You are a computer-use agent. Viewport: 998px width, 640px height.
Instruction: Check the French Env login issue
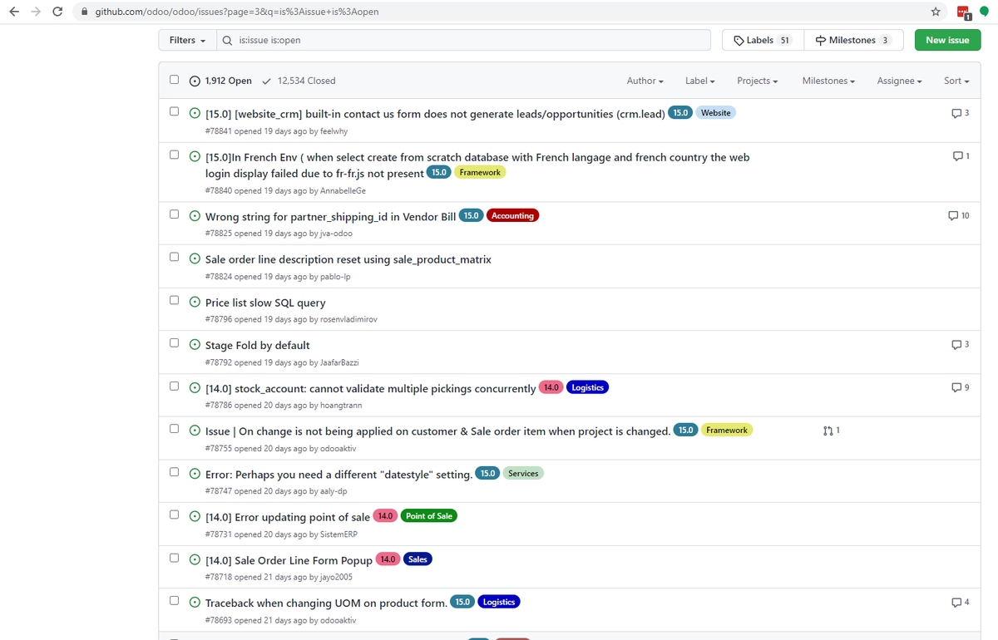pyautogui.click(x=174, y=155)
